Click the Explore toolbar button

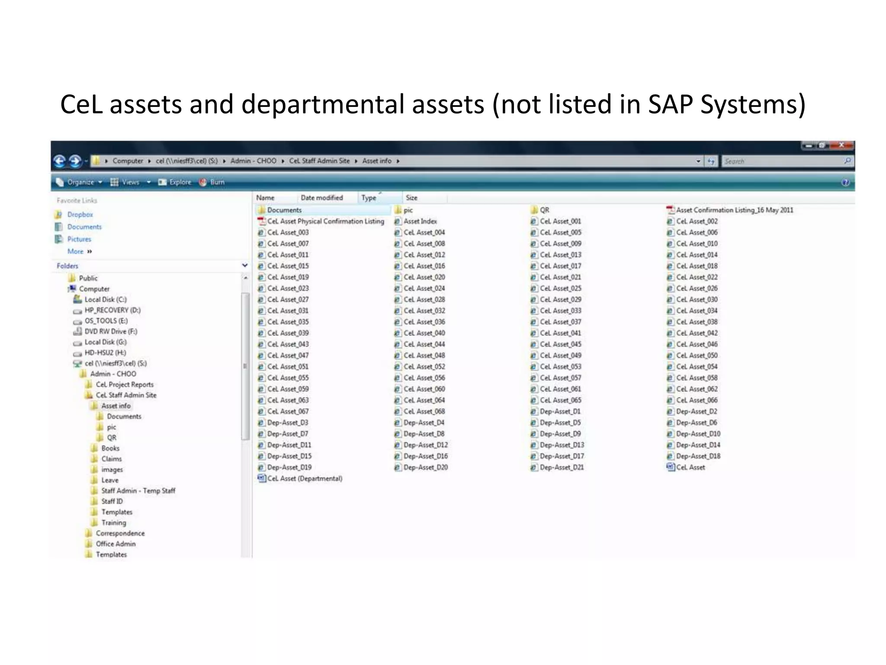pos(175,182)
